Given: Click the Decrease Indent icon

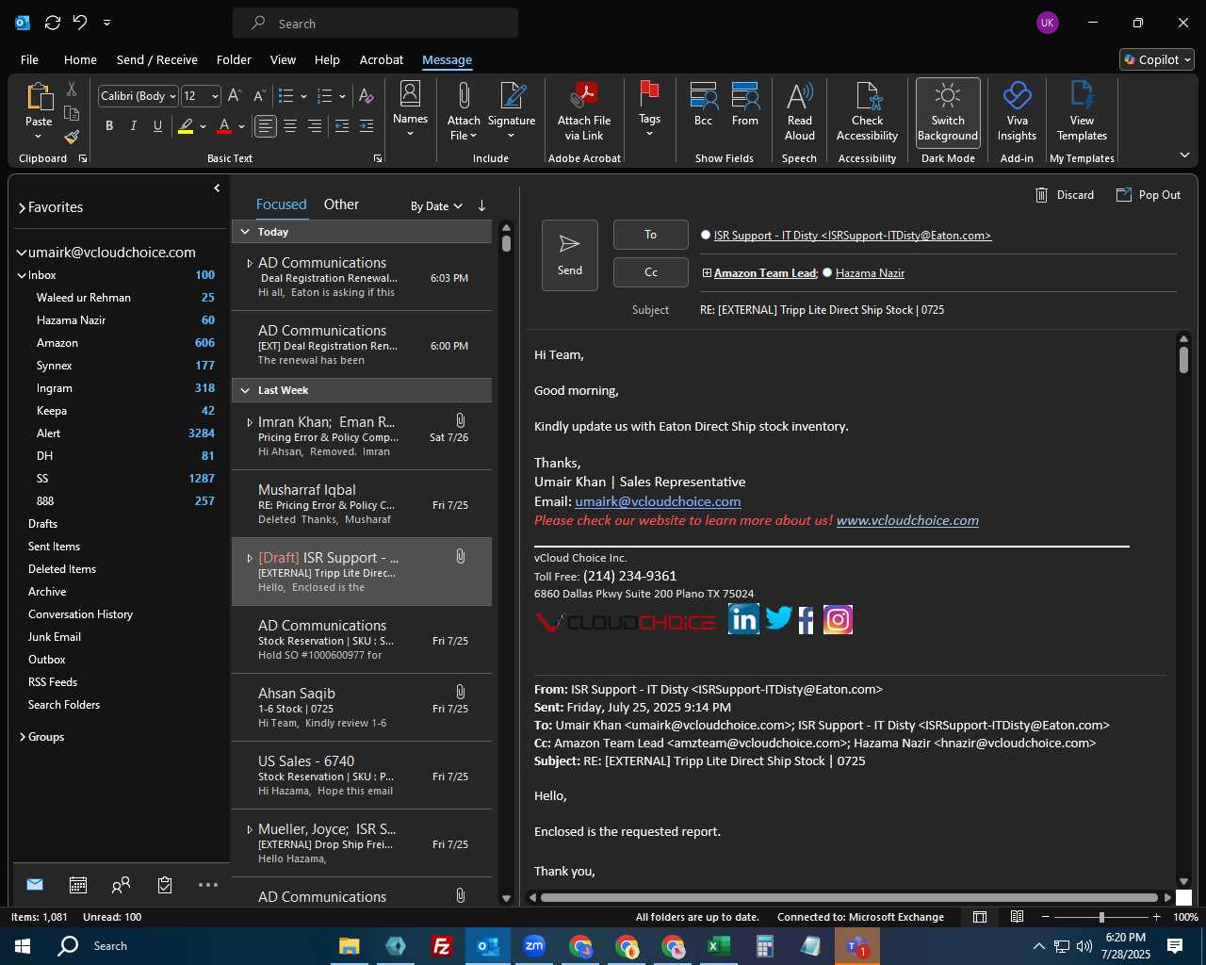Looking at the screenshot, I should (342, 125).
